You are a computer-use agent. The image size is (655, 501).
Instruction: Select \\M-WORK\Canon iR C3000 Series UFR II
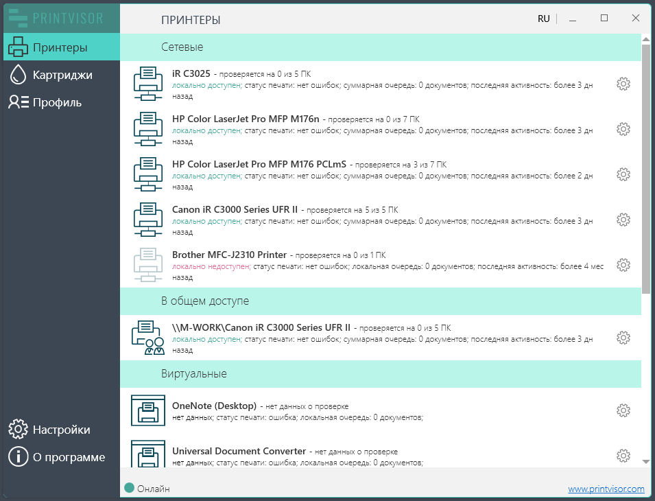(x=261, y=327)
